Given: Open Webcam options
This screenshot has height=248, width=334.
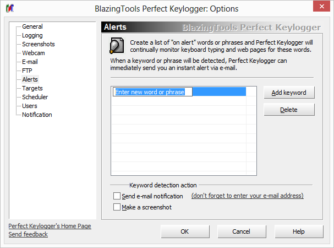Looking at the screenshot, I should pos(33,53).
